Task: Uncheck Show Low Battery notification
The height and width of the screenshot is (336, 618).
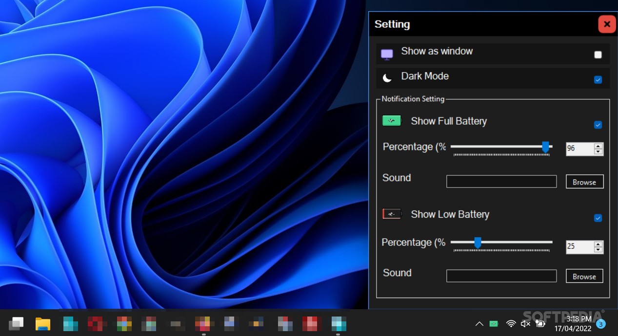Action: coord(598,218)
